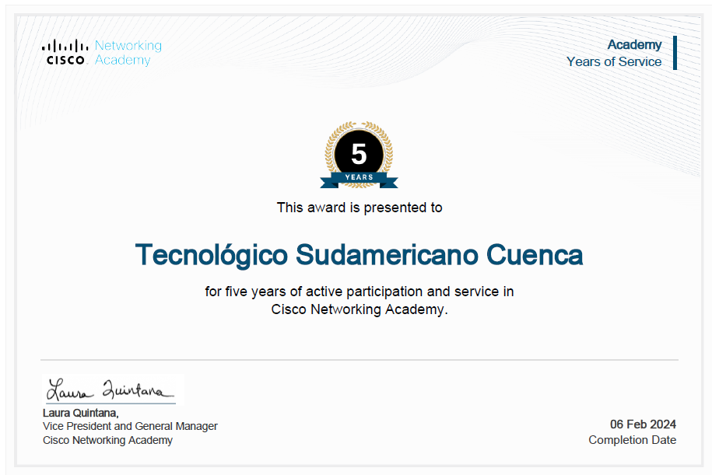Click the line 'Cisco Networking Academy.' in the center
This screenshot has width=712, height=475.
pyautogui.click(x=360, y=309)
